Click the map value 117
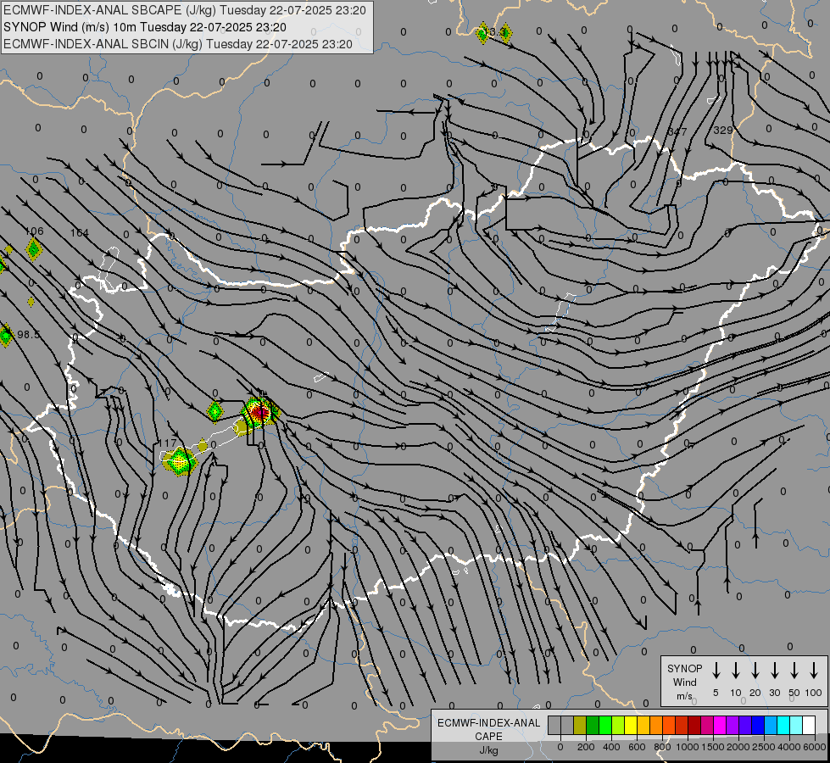830x763 pixels. coord(168,443)
